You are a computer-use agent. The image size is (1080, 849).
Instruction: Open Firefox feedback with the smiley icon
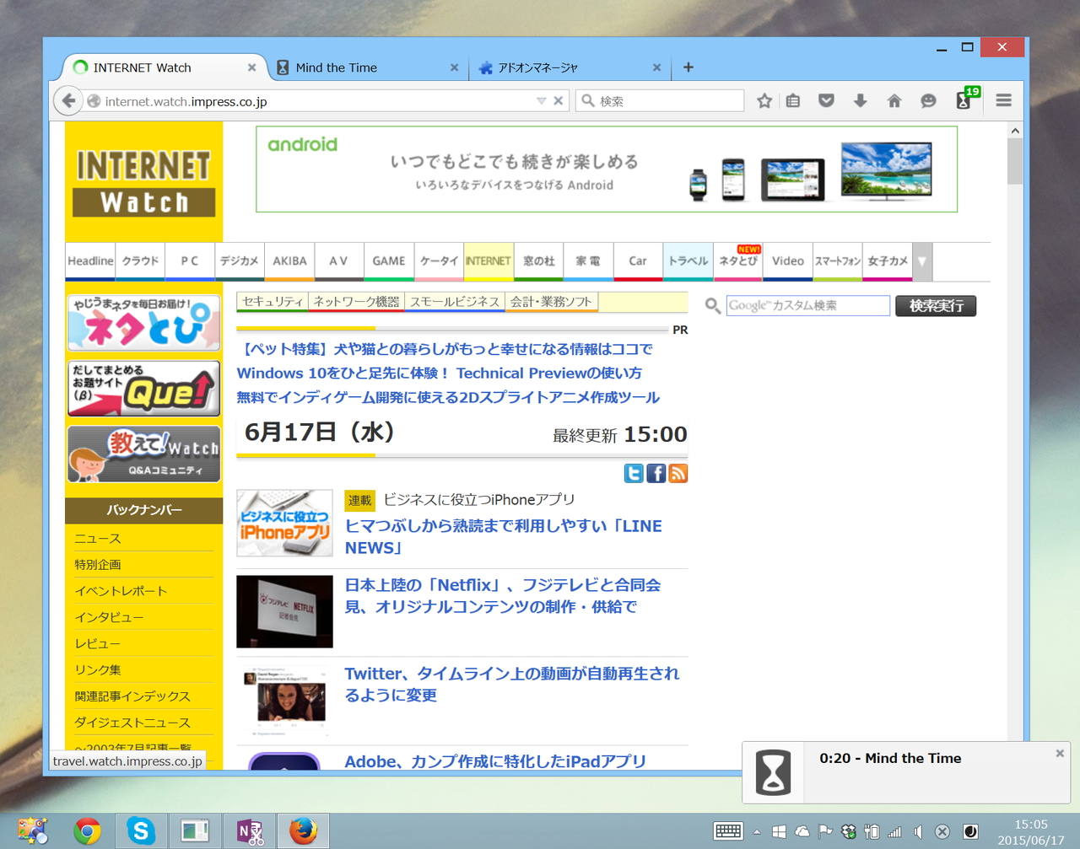[x=928, y=100]
